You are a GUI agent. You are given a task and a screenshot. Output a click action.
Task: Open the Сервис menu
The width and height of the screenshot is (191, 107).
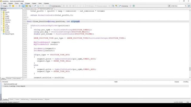pos(34,3)
